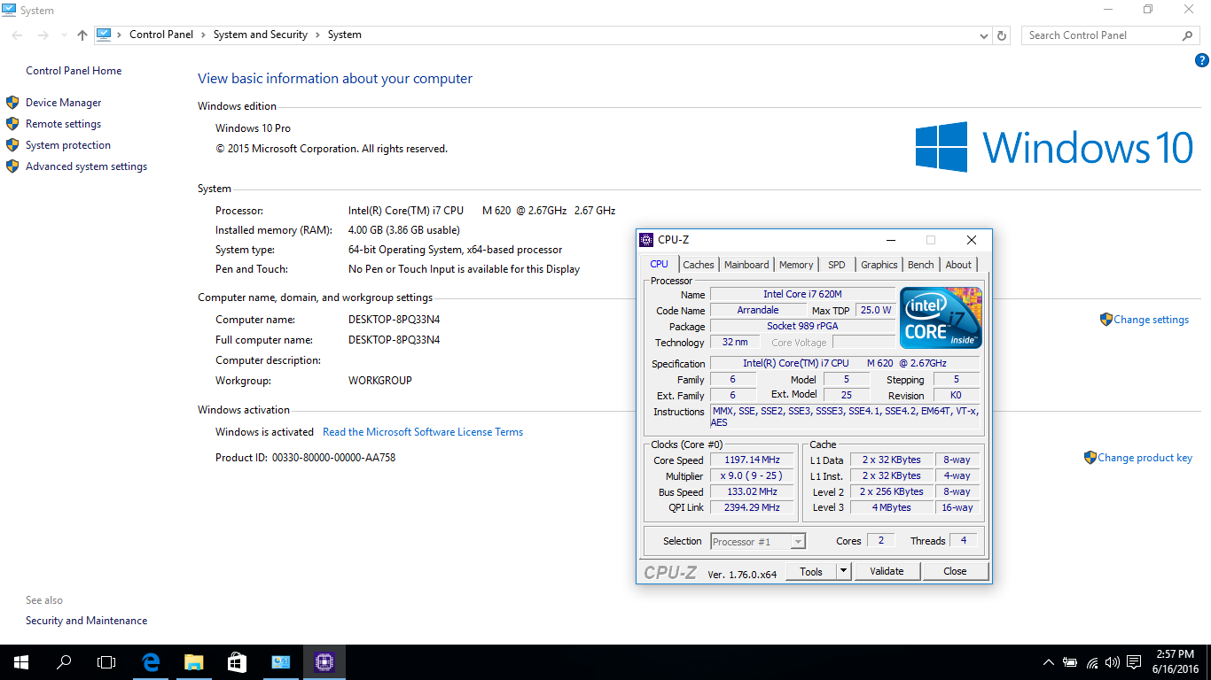Launch Microsoft Edge from the taskbar
This screenshot has width=1211, height=680.
[151, 662]
